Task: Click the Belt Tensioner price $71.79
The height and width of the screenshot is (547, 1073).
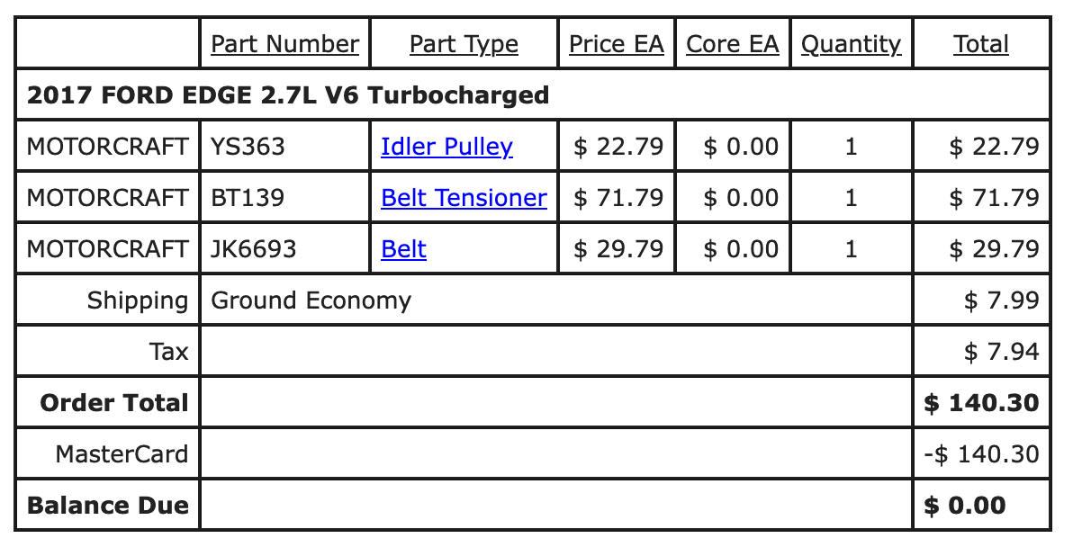Action: coord(618,198)
